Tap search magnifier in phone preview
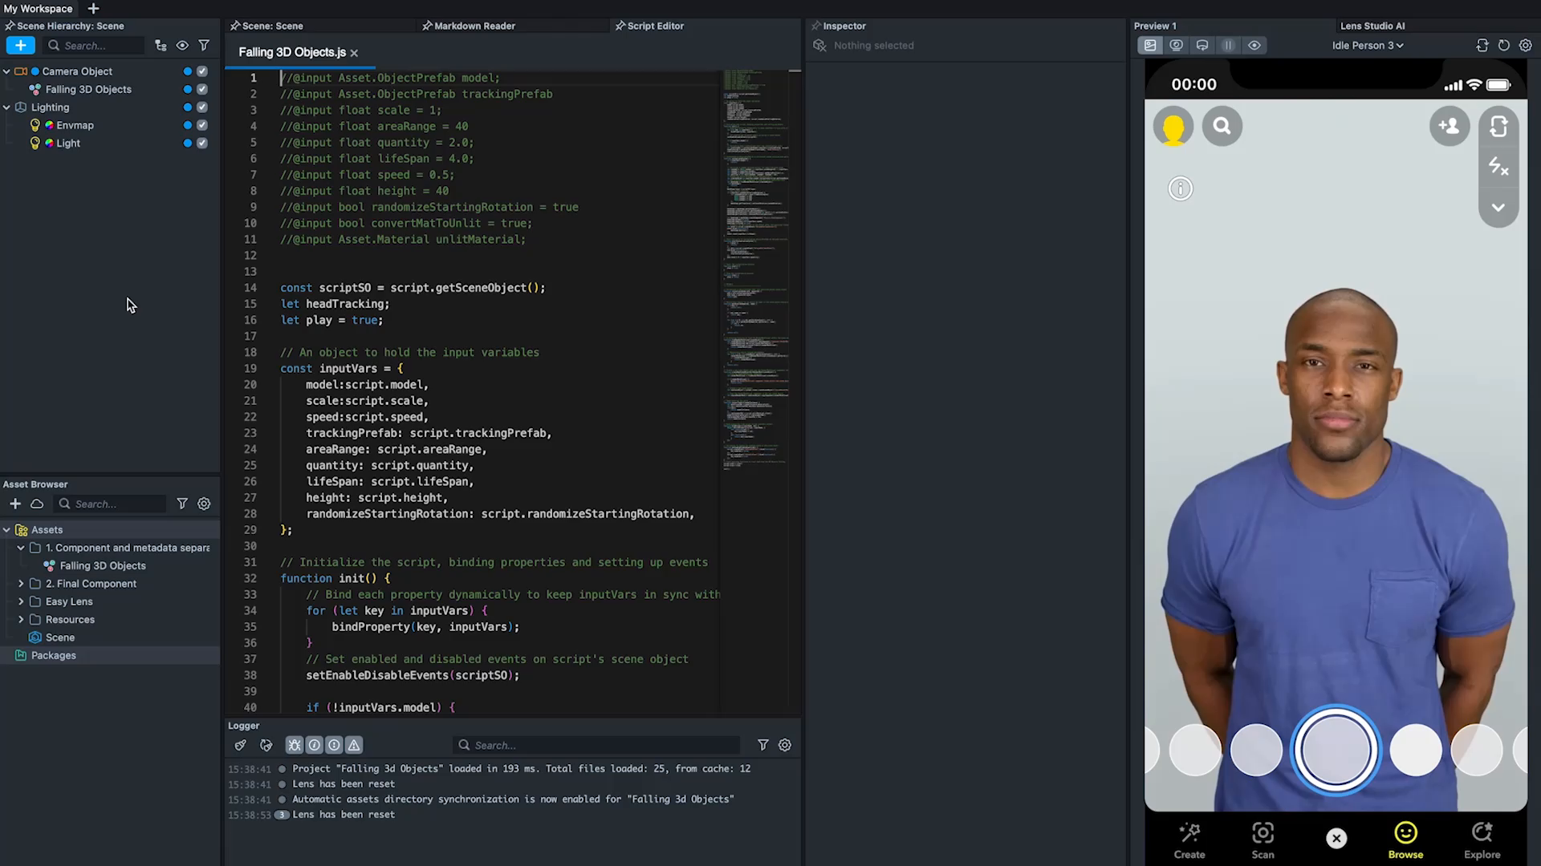 [1222, 127]
